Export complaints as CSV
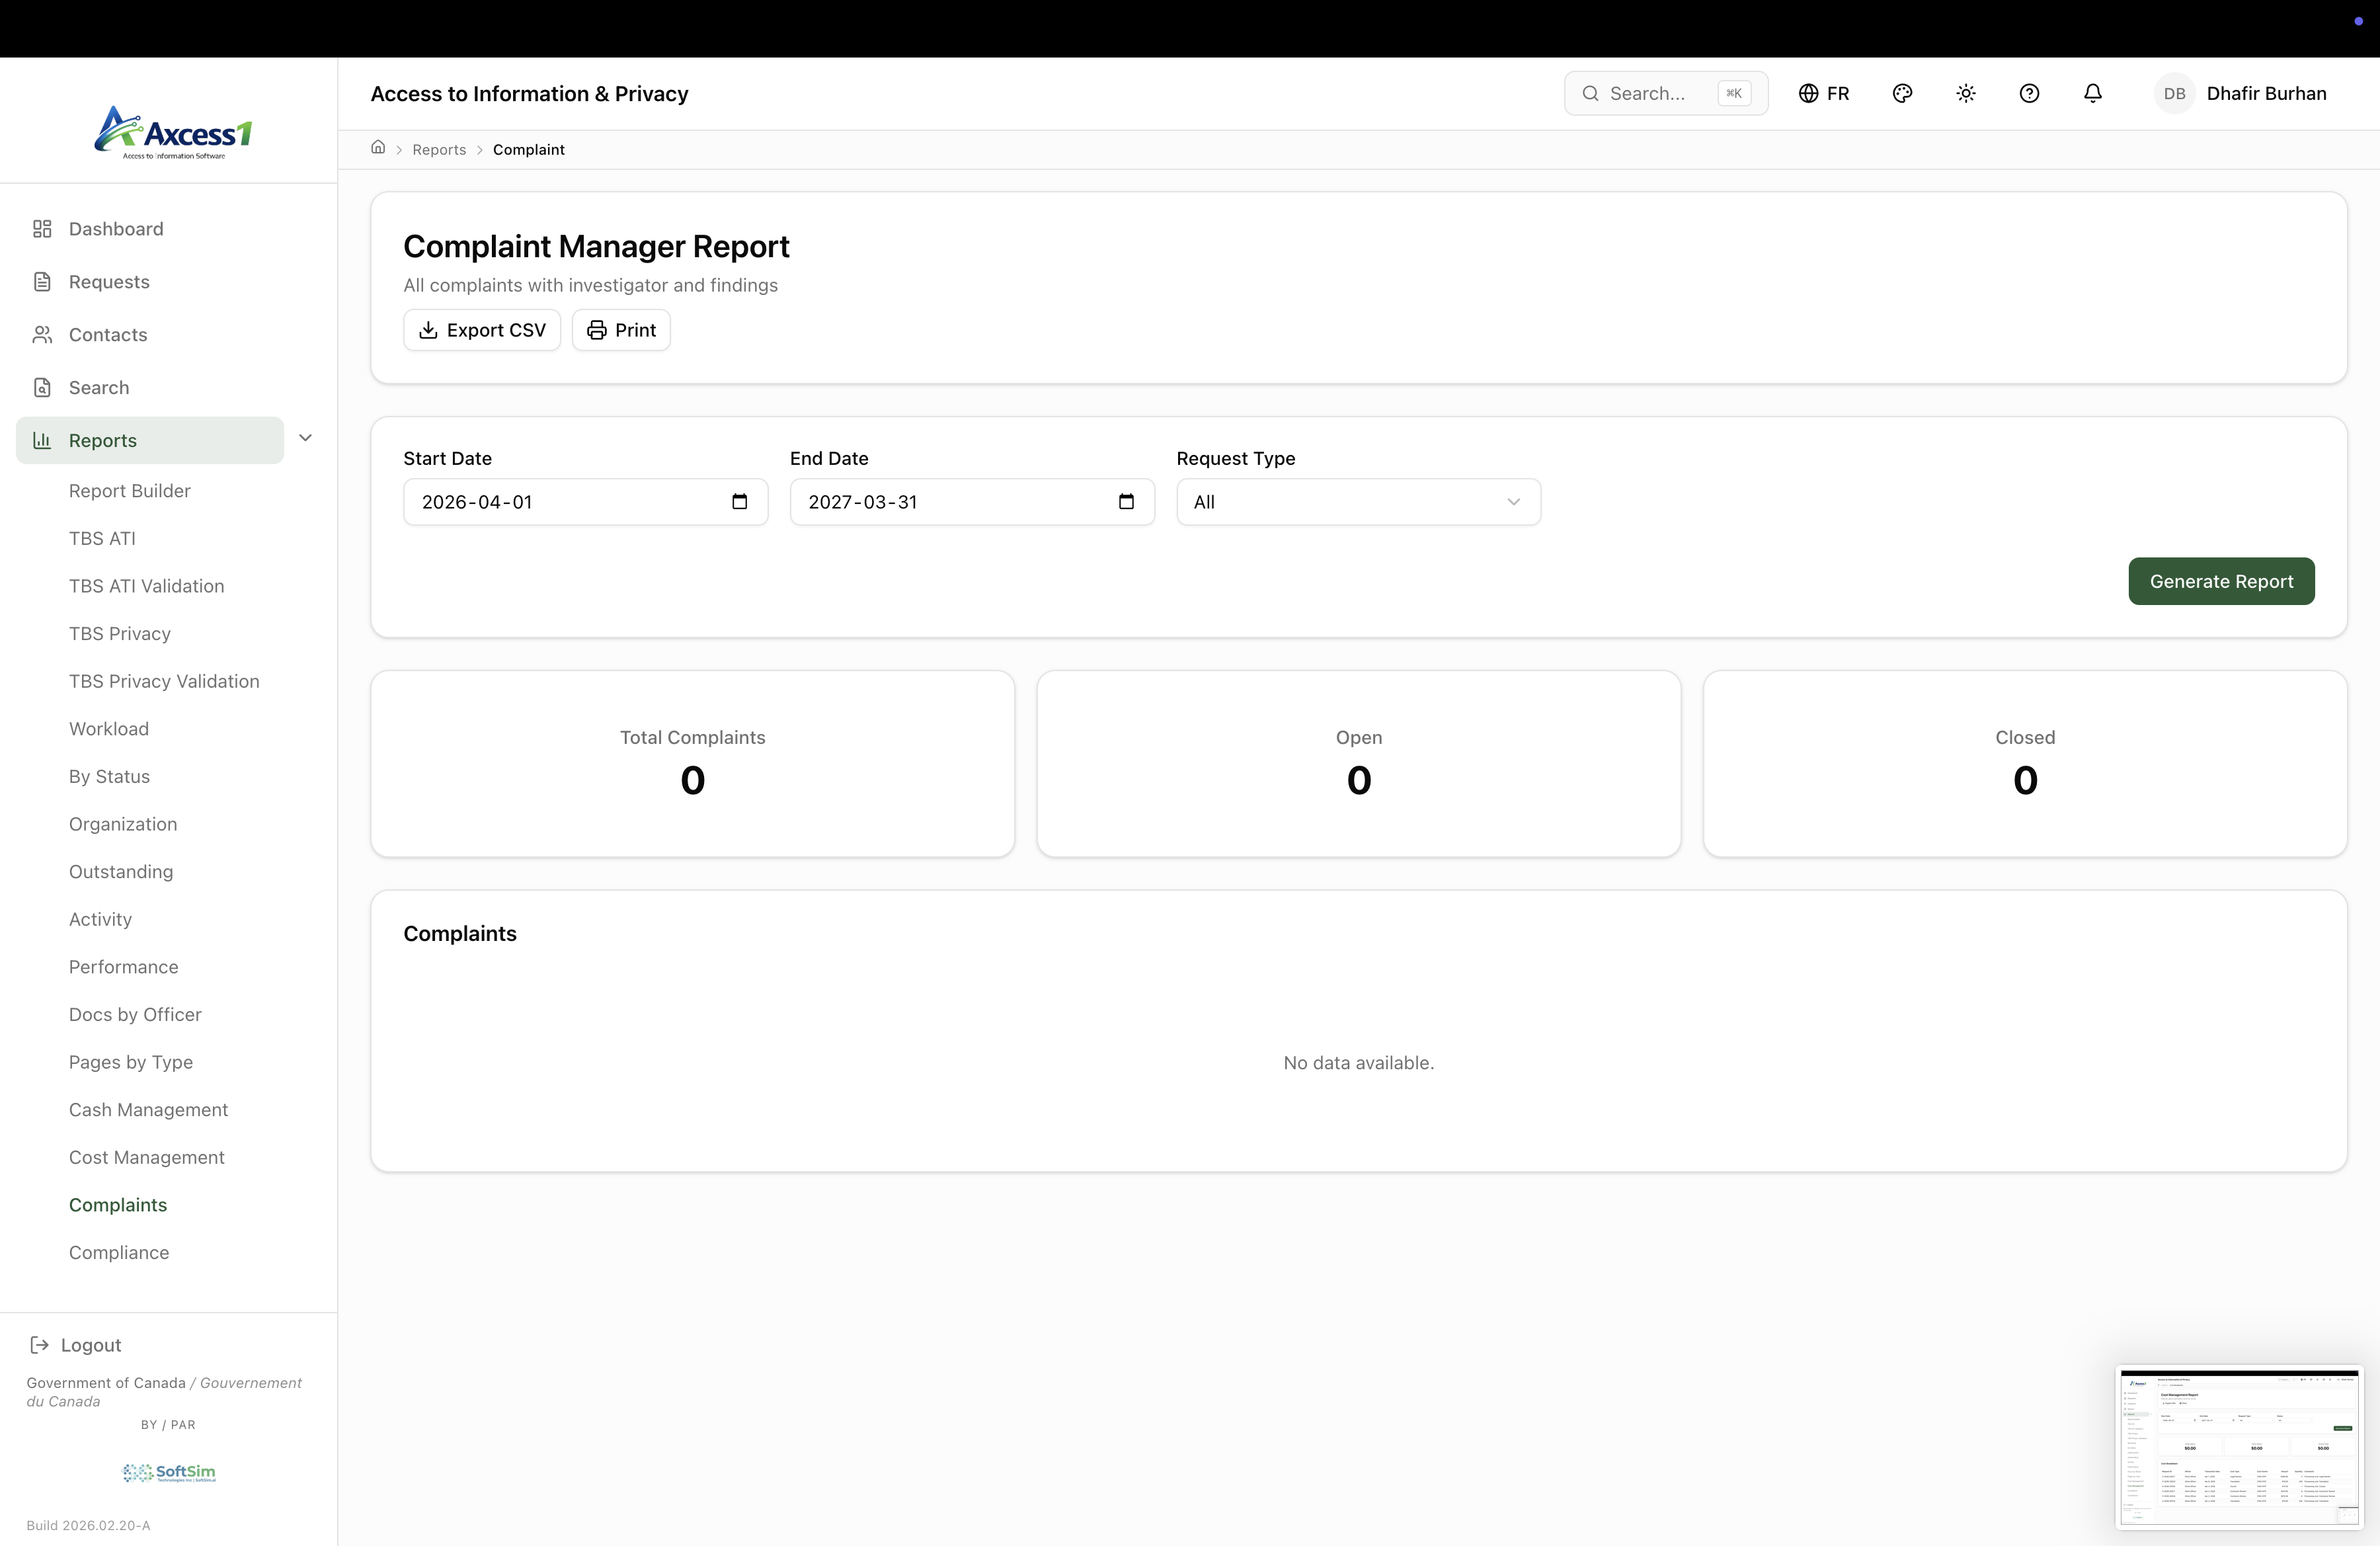 482,330
